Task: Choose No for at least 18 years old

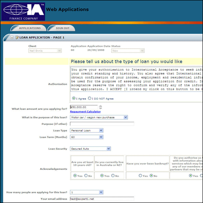Action: point(86,176)
